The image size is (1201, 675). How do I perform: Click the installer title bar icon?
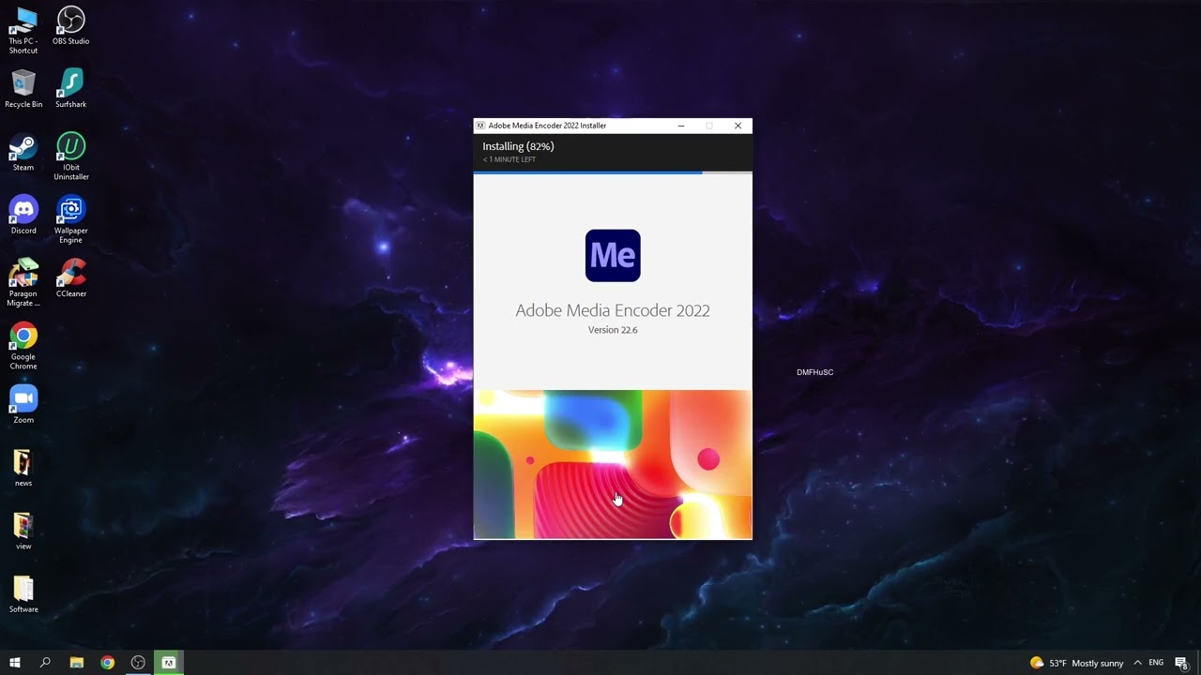(480, 126)
